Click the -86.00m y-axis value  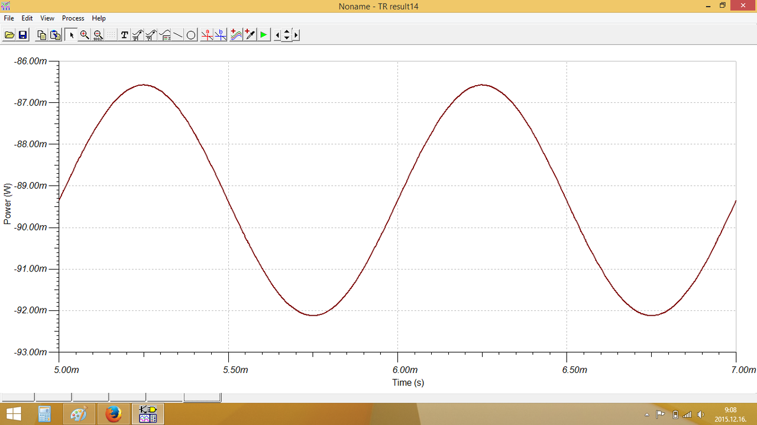click(30, 61)
